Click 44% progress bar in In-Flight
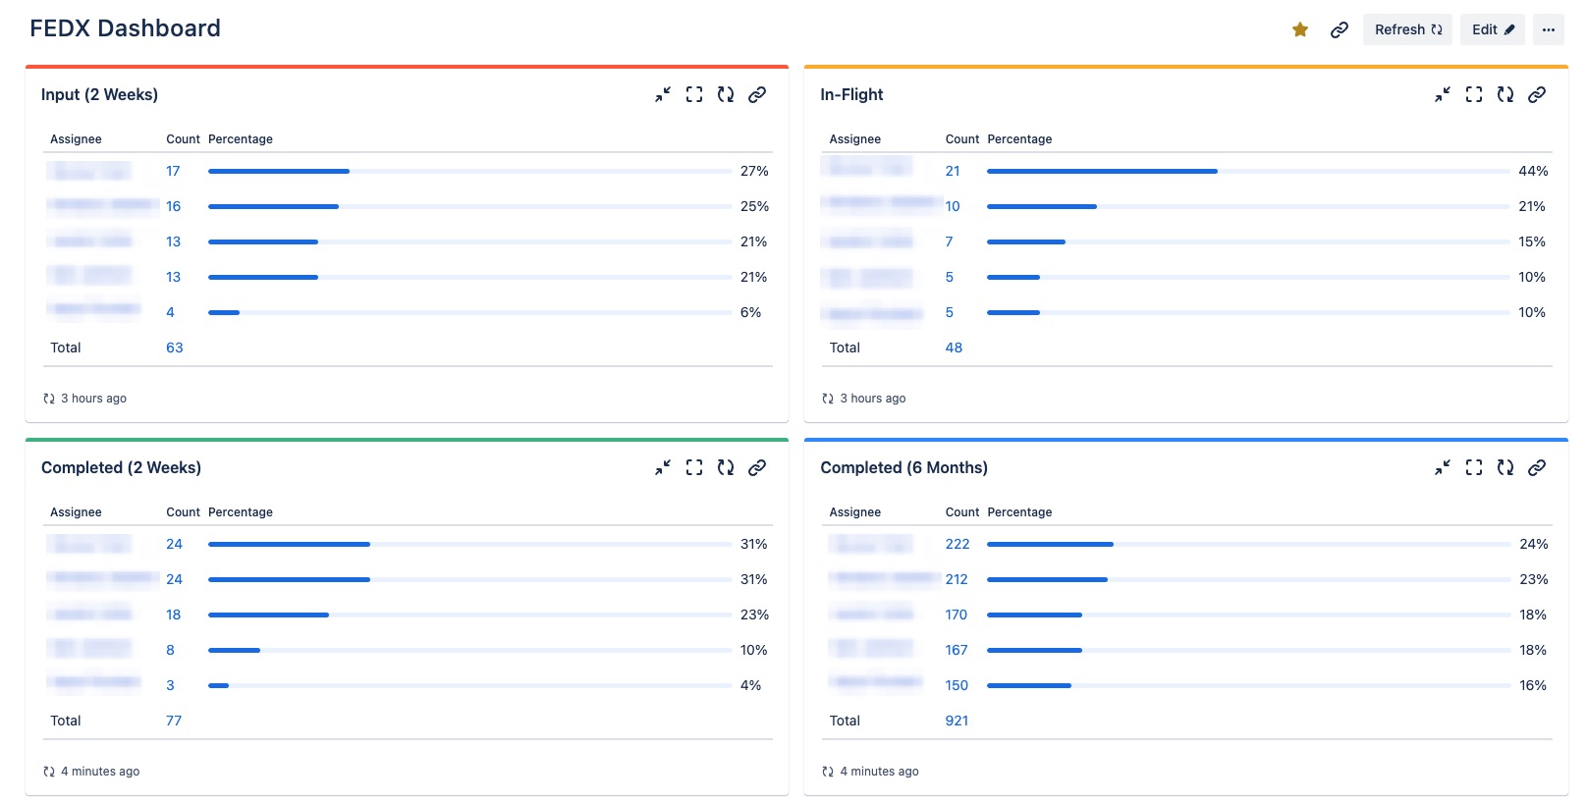1586x803 pixels. (x=1248, y=171)
